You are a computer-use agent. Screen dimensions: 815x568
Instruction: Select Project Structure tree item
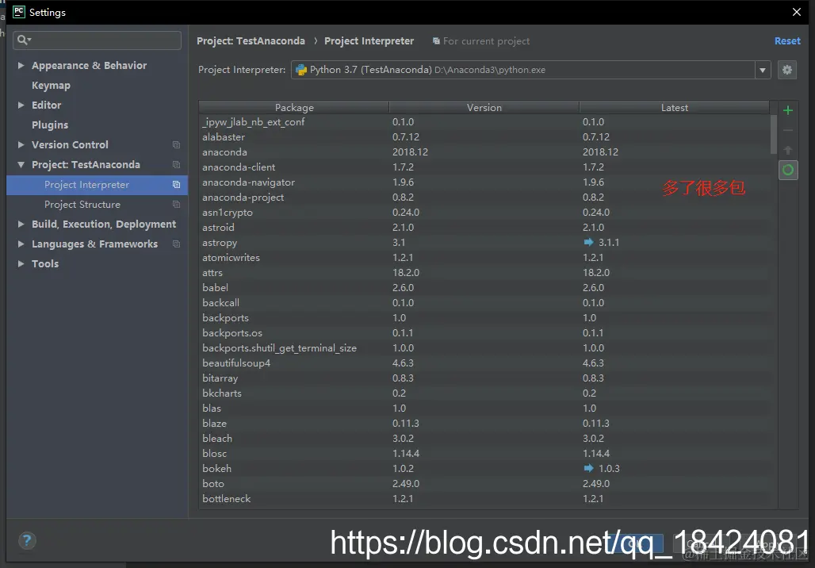(97, 205)
